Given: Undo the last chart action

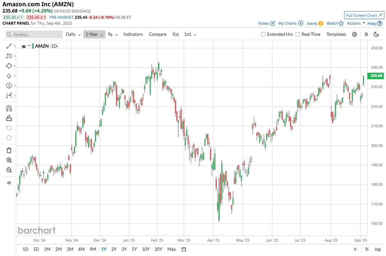Looking at the screenshot, I should (9, 128).
